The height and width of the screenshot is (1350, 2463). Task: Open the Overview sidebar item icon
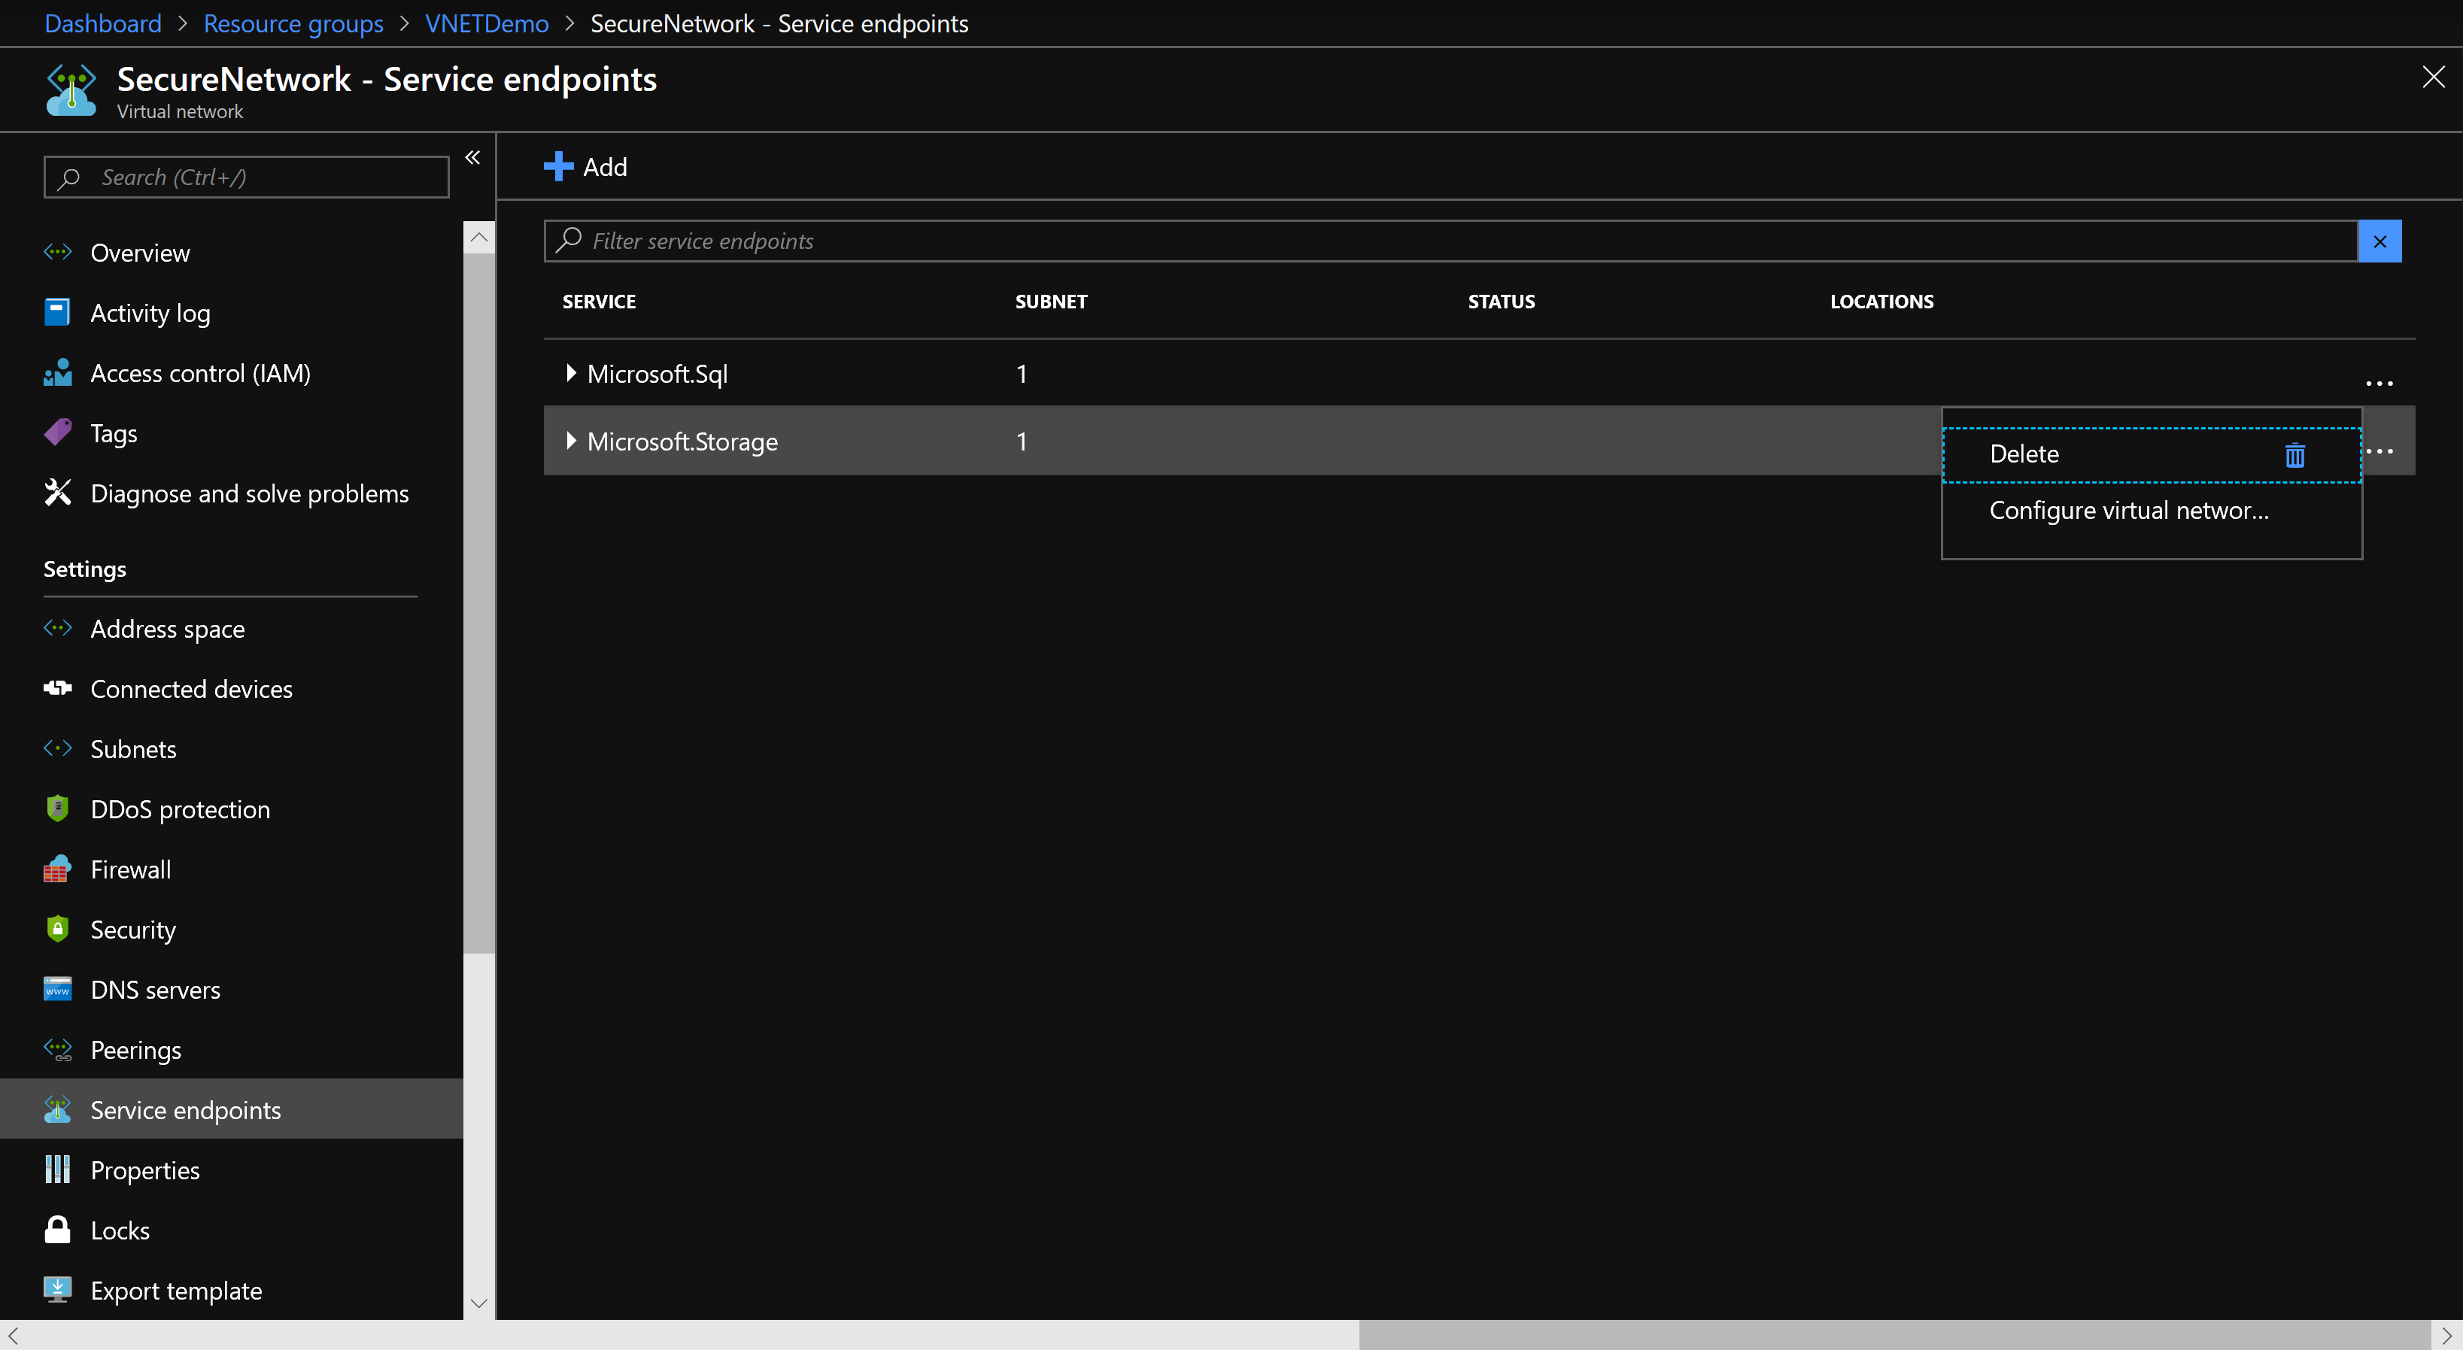[x=57, y=253]
